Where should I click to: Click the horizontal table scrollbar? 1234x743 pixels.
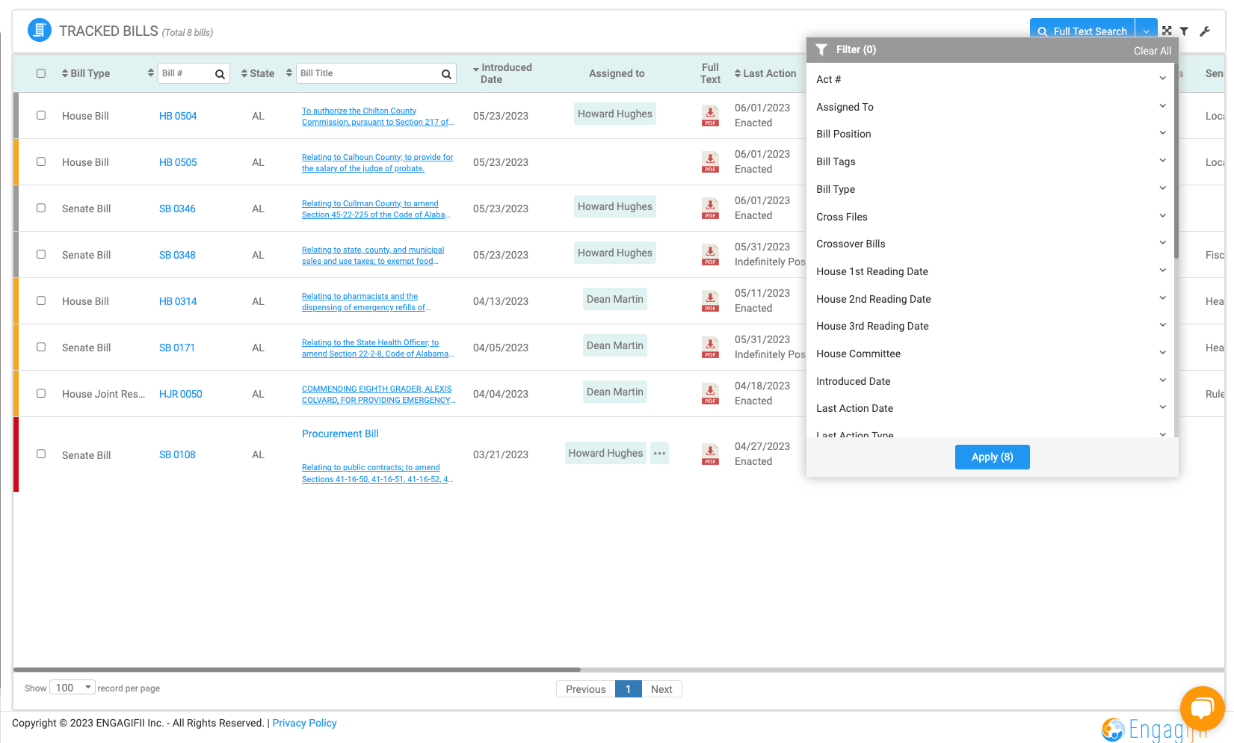pos(297,670)
